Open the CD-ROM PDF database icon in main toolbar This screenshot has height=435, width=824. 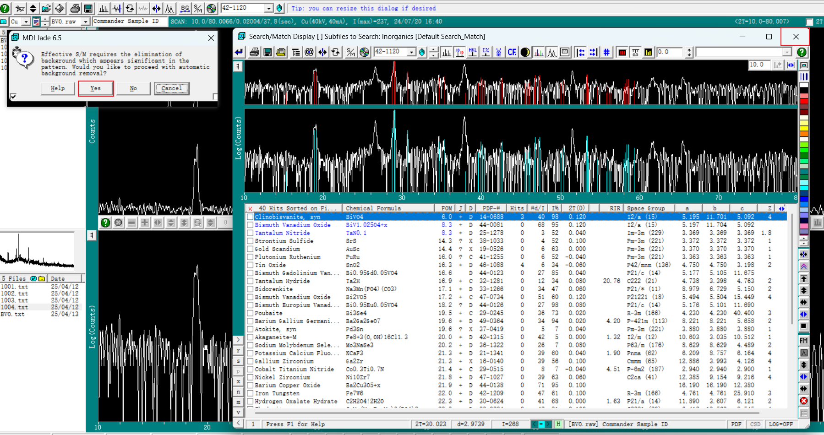coord(211,8)
